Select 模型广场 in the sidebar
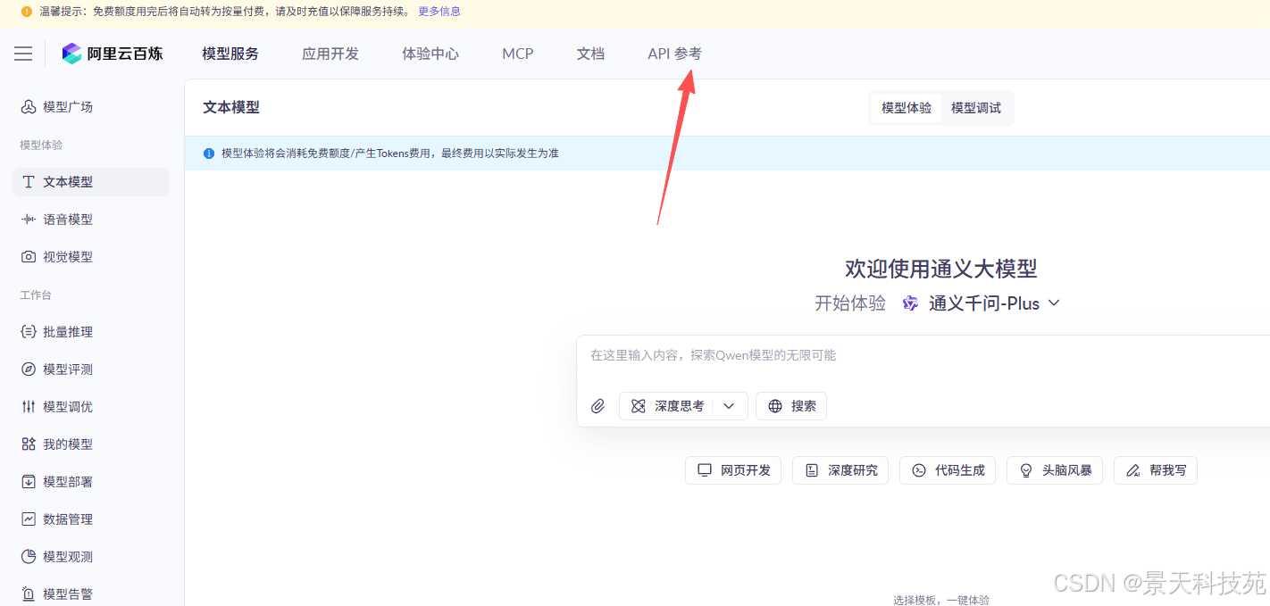1270x606 pixels. coord(91,107)
